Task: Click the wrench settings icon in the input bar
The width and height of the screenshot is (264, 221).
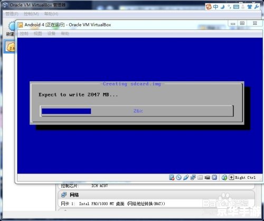Action: tap(257, 7)
